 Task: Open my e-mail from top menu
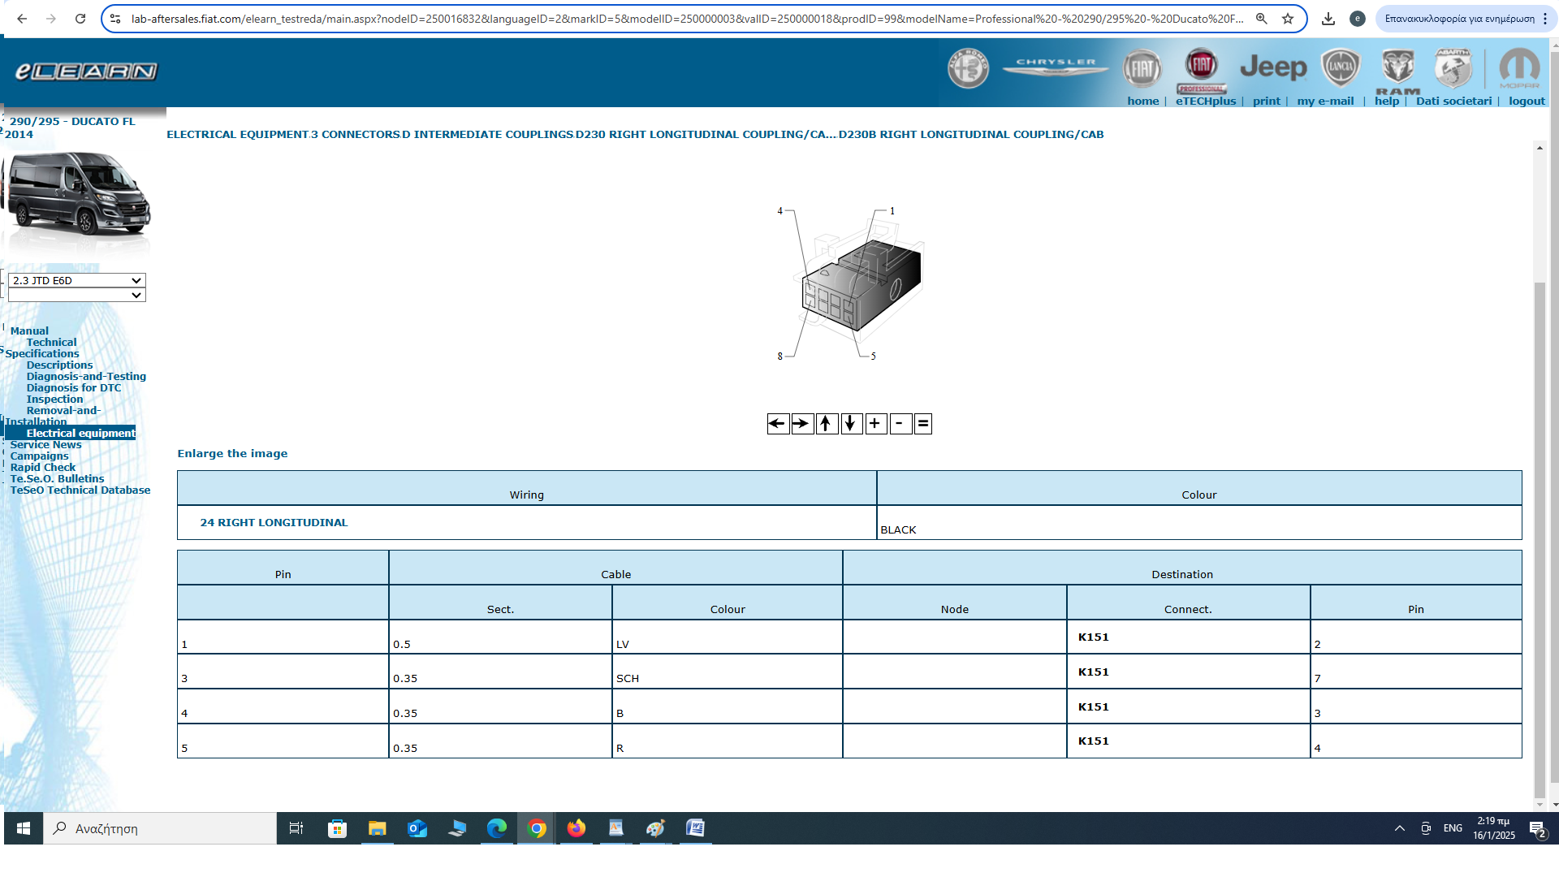point(1326,101)
